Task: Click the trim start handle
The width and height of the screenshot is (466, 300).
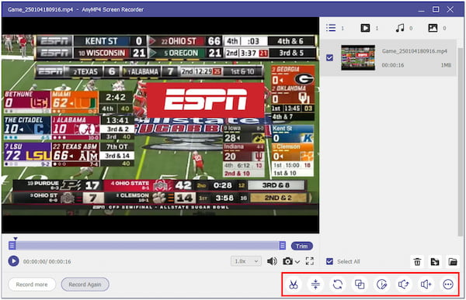Action: coord(12,246)
